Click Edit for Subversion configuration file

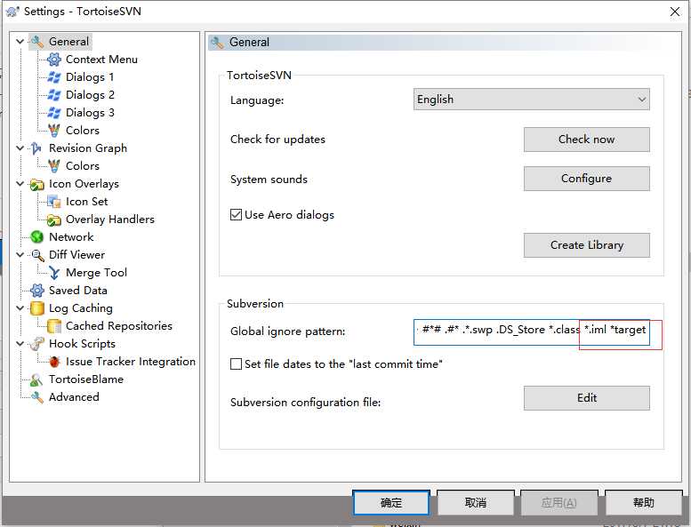587,398
